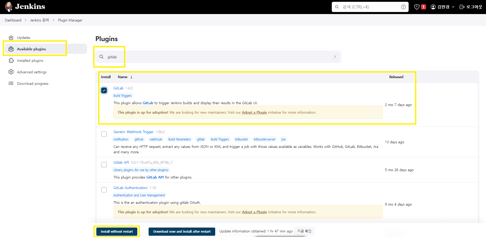
Task: Click the Download progress list icon
Action: point(11,84)
